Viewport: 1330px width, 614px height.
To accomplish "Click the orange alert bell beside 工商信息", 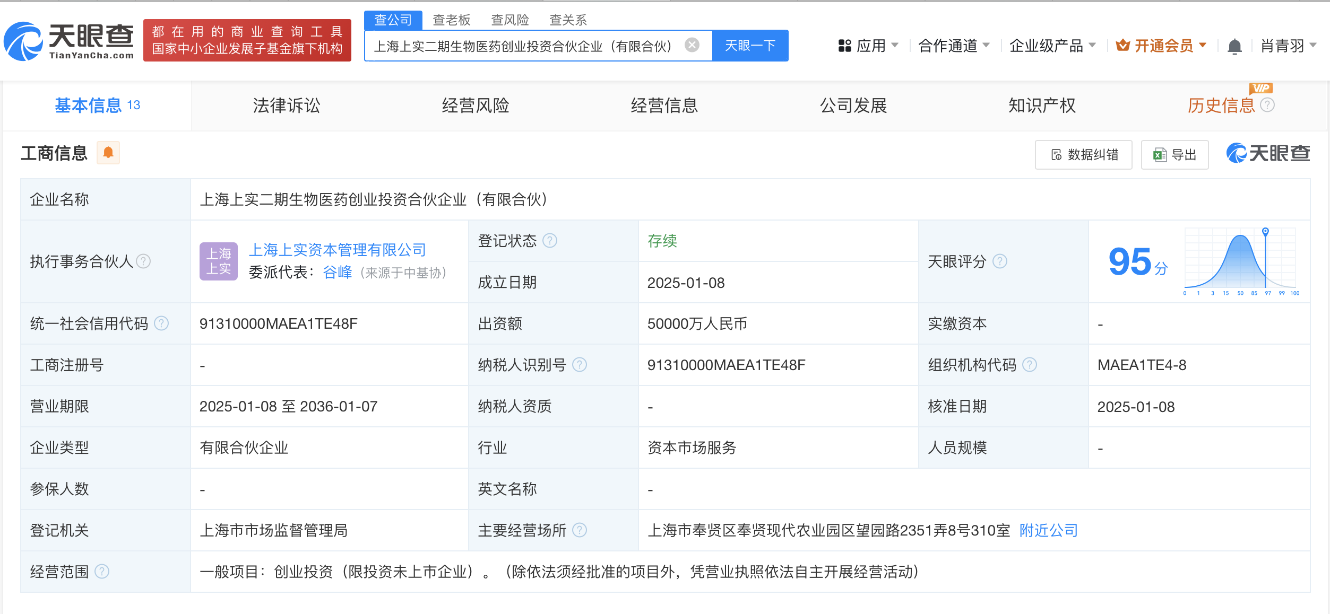I will [108, 153].
